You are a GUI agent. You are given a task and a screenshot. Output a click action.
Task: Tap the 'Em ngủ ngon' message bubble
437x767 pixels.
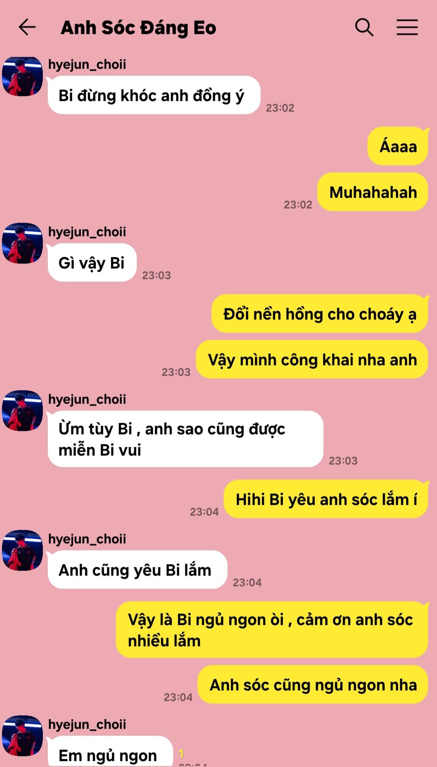pos(110,751)
